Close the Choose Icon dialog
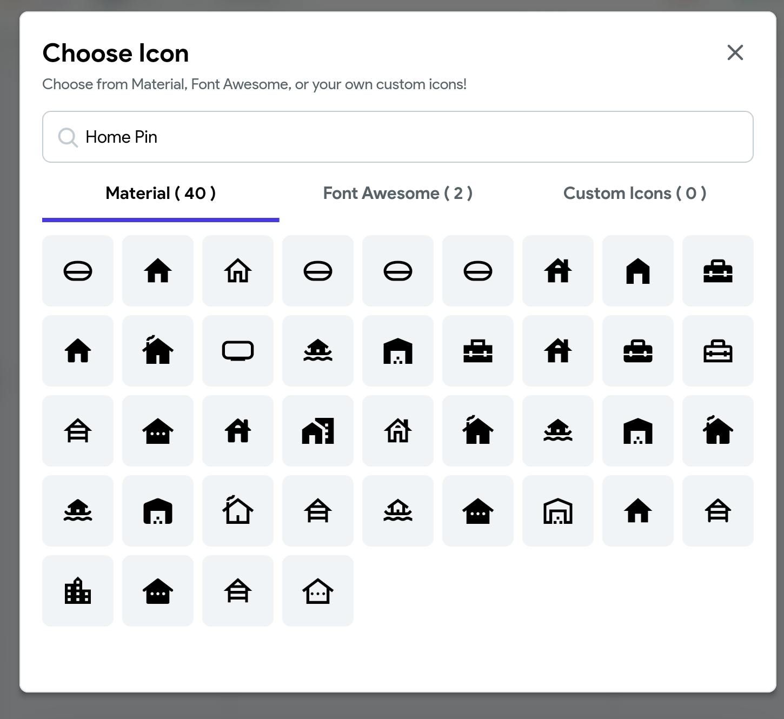 pyautogui.click(x=735, y=53)
